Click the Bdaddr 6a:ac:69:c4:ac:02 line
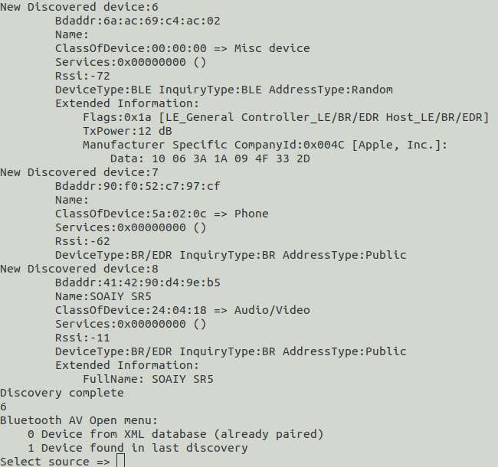The width and height of the screenshot is (498, 467). pyautogui.click(x=137, y=21)
